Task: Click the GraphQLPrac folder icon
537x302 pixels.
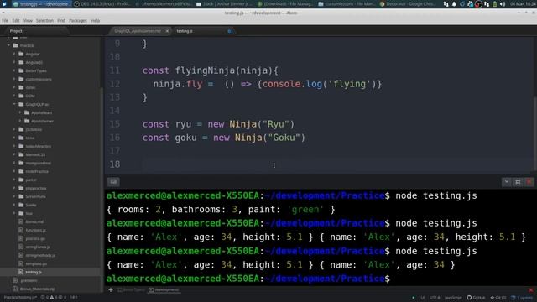Action: (21, 104)
